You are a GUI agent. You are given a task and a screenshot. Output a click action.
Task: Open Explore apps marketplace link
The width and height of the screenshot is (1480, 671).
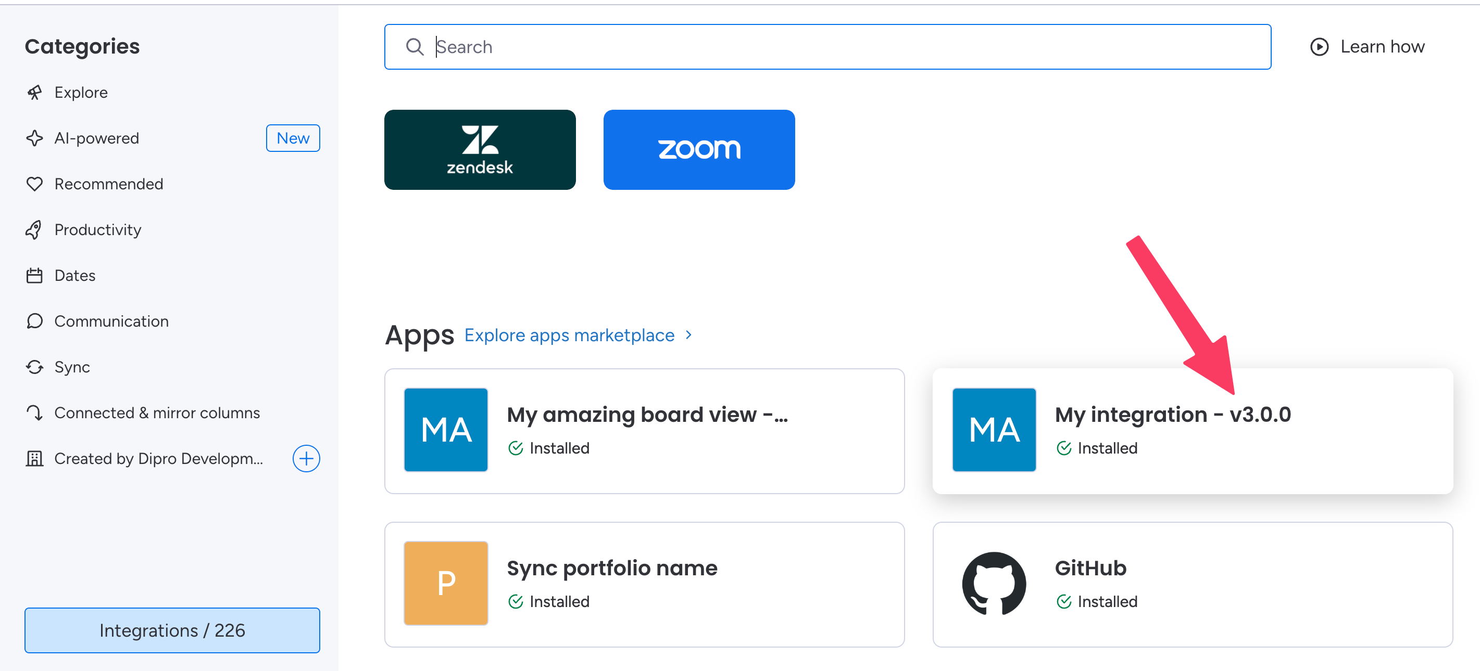point(569,335)
